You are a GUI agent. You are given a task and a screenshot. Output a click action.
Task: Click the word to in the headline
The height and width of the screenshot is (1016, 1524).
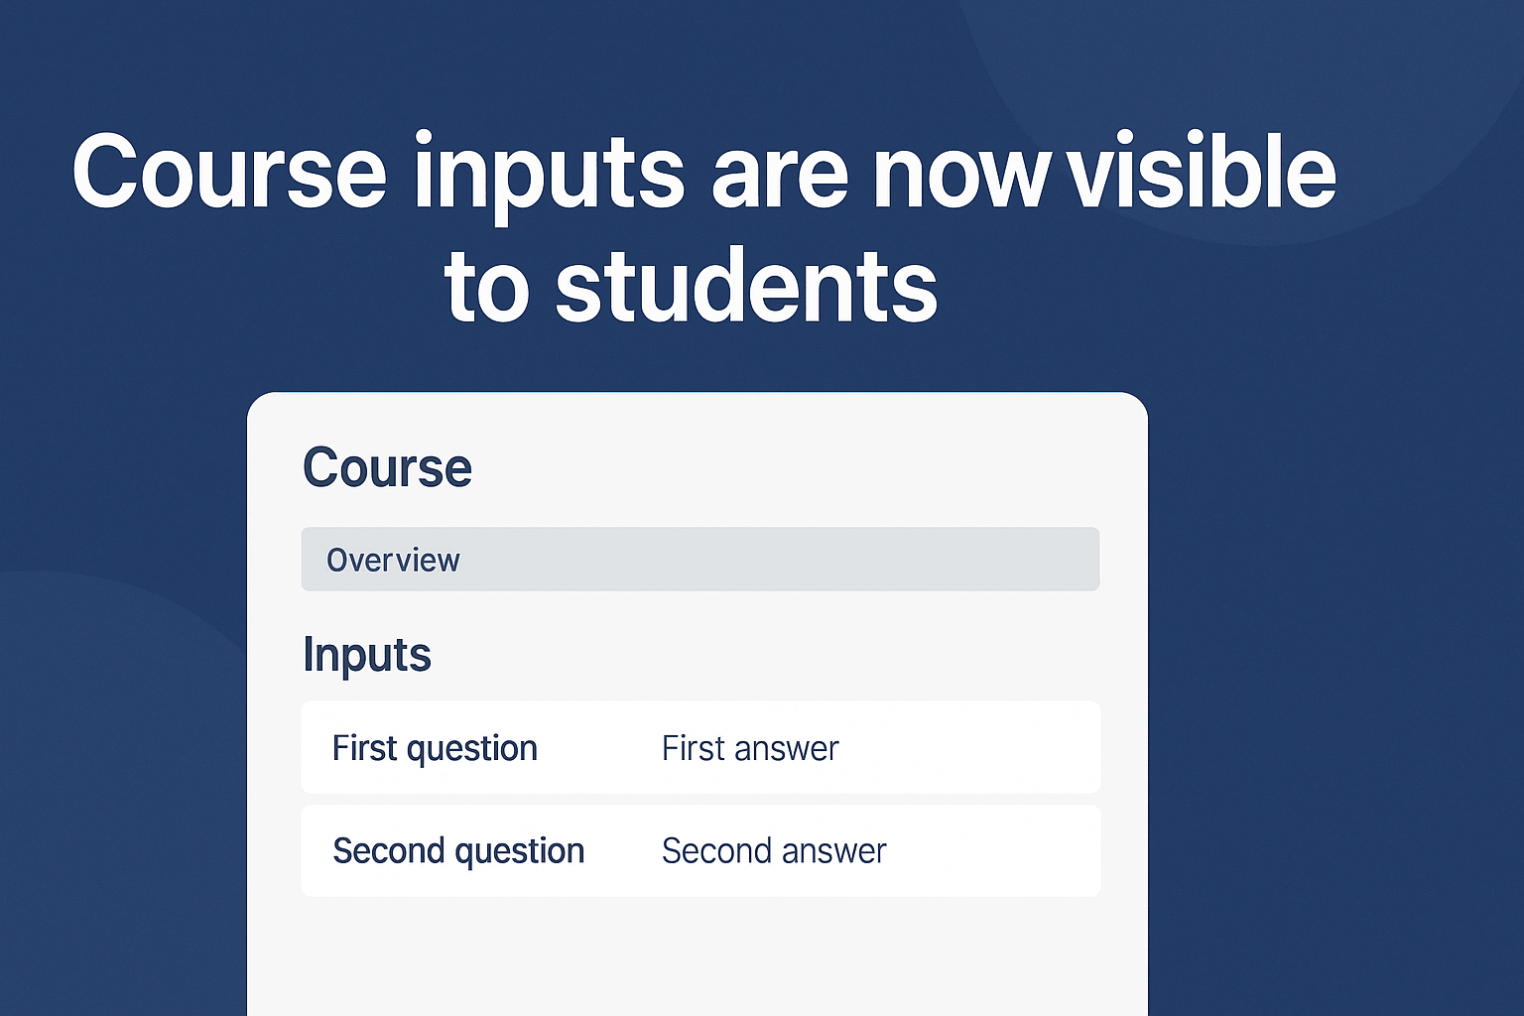point(485,288)
